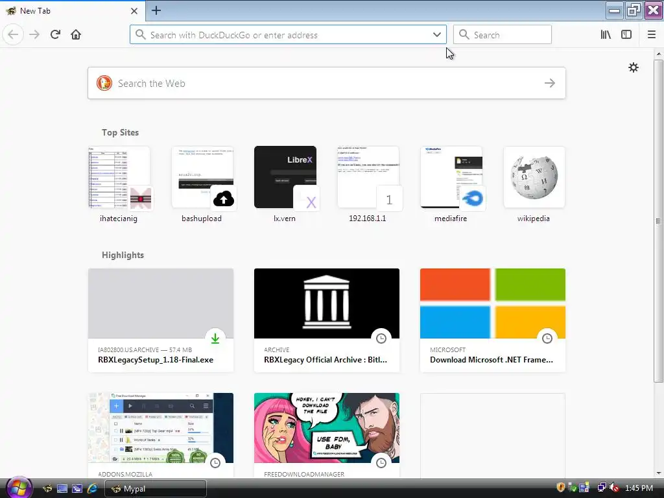Image resolution: width=664 pixels, height=498 pixels.
Task: Focus the toolbar Search box
Action: coord(503,35)
